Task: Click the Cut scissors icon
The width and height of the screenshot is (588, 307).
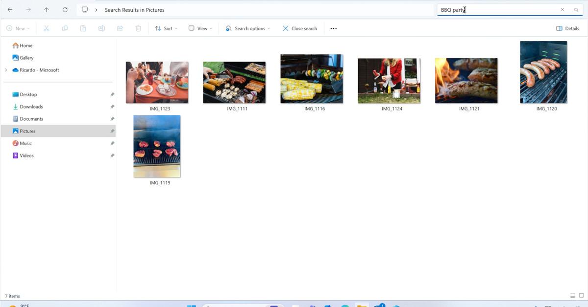Action: coord(47,28)
